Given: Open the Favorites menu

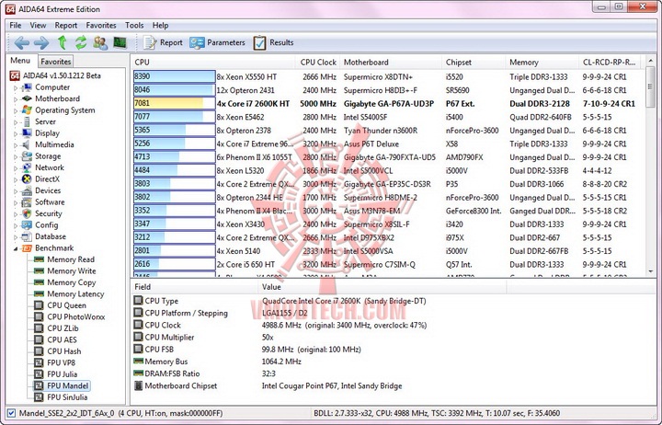Looking at the screenshot, I should point(101,26).
